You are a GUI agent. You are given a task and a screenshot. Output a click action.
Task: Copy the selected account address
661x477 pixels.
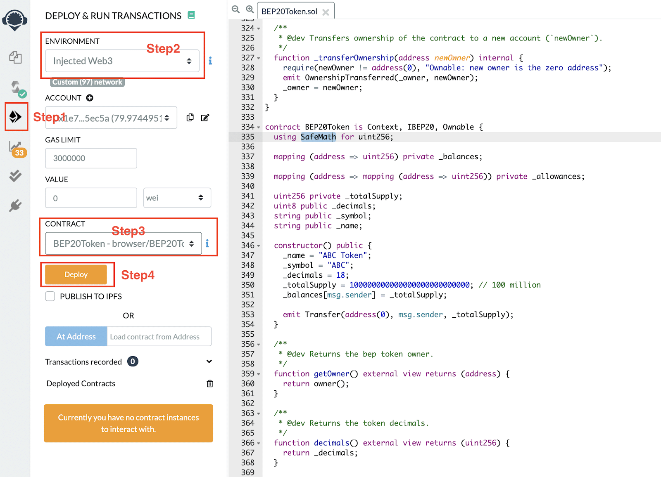190,118
